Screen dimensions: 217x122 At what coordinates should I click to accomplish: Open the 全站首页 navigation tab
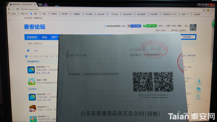32,37
